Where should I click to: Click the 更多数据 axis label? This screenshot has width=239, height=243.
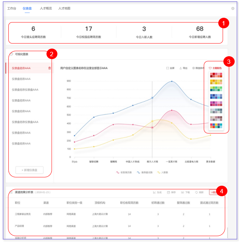(x=211, y=162)
